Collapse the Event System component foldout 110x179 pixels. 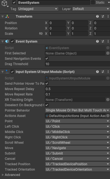click(2, 41)
